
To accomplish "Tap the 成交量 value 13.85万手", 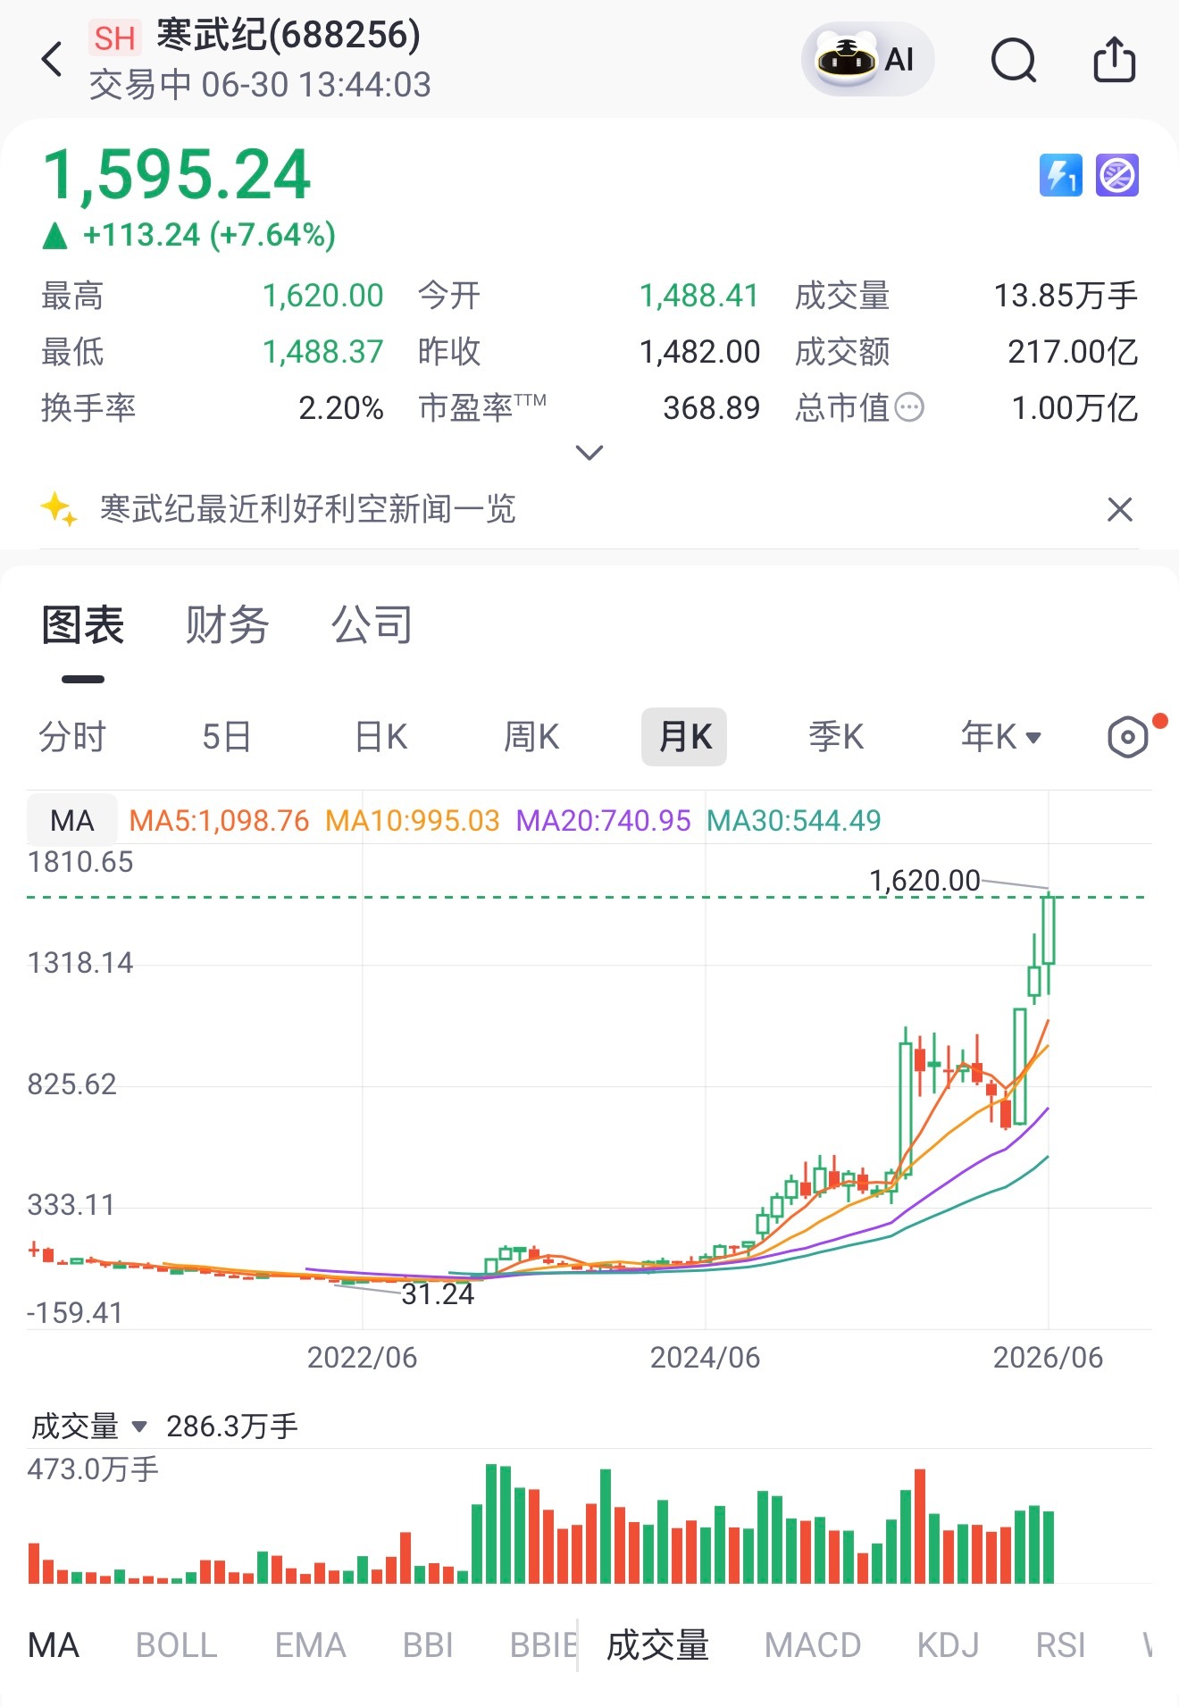I will pos(1066,296).
